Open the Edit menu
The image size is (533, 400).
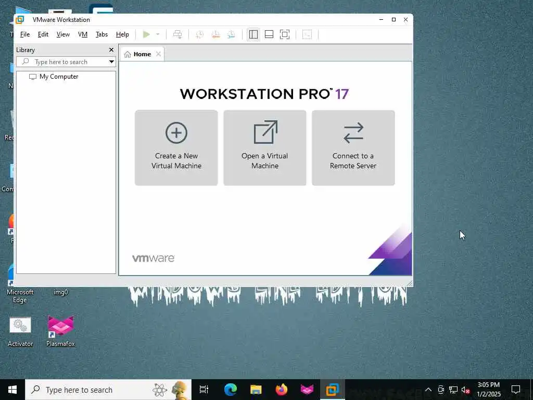click(43, 34)
